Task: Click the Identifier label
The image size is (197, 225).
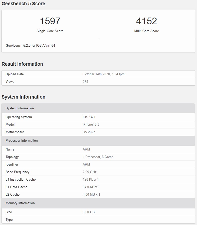Action: [x=12, y=165]
